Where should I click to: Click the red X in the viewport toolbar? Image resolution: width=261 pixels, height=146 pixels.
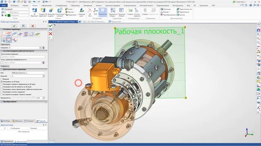click(51, 34)
